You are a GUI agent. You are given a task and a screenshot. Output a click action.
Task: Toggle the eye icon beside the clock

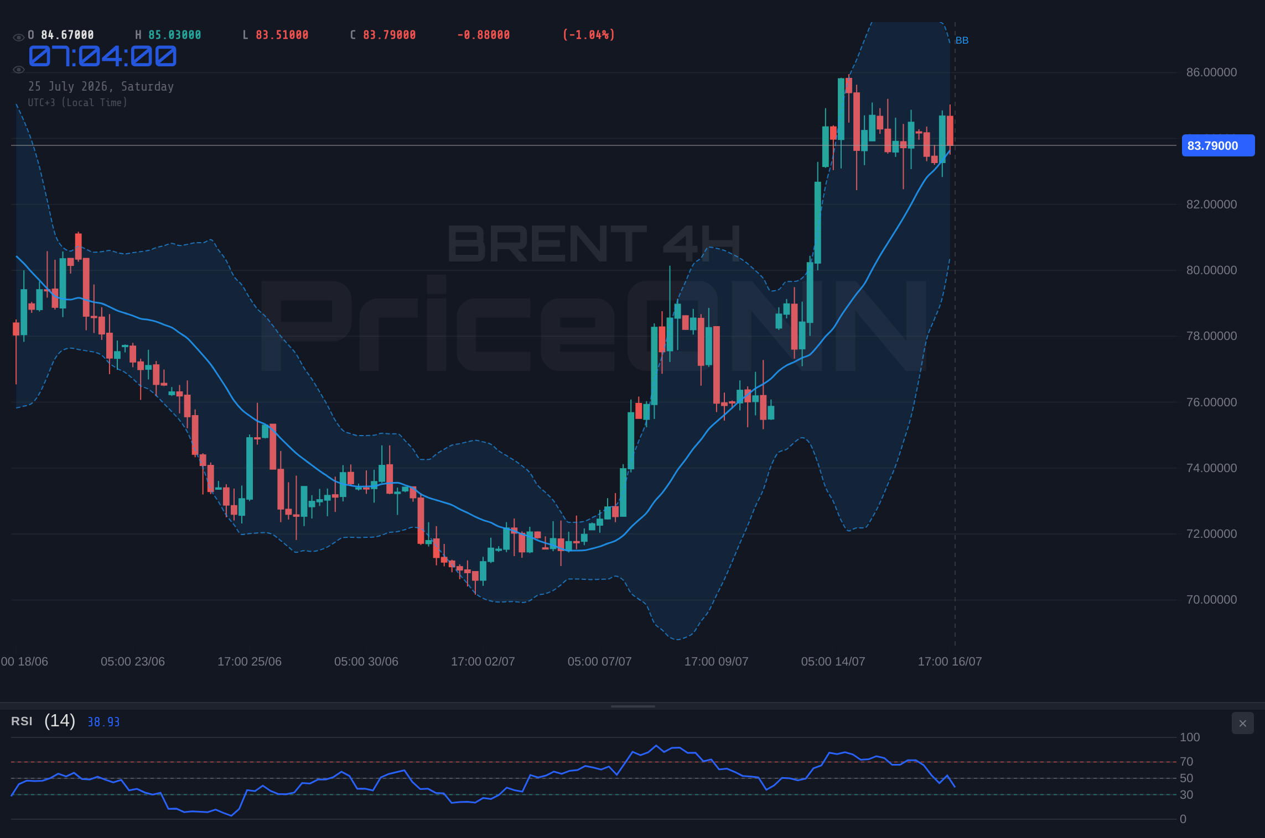pos(18,70)
